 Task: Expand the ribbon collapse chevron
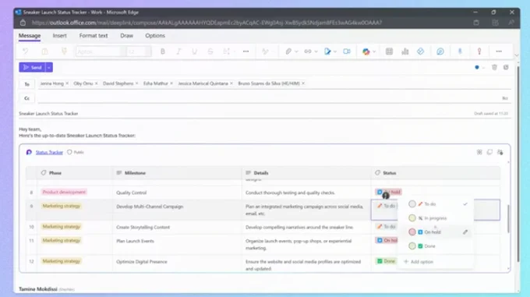[x=516, y=55]
